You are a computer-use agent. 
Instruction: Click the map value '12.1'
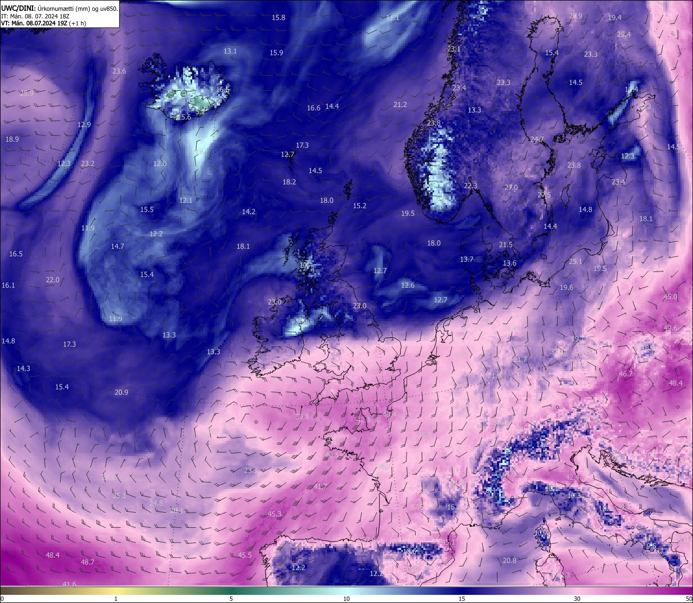pos(186,201)
